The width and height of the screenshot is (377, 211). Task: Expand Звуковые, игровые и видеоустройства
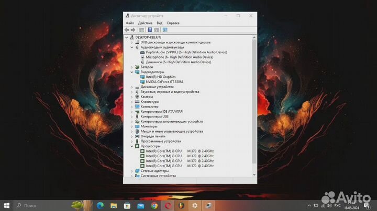coord(132,92)
